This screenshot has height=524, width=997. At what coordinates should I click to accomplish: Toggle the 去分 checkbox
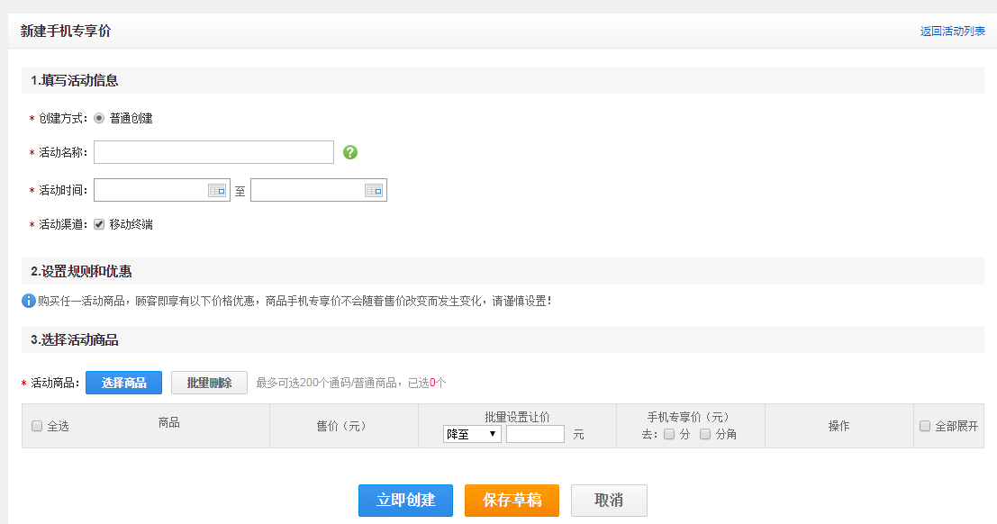(x=669, y=434)
